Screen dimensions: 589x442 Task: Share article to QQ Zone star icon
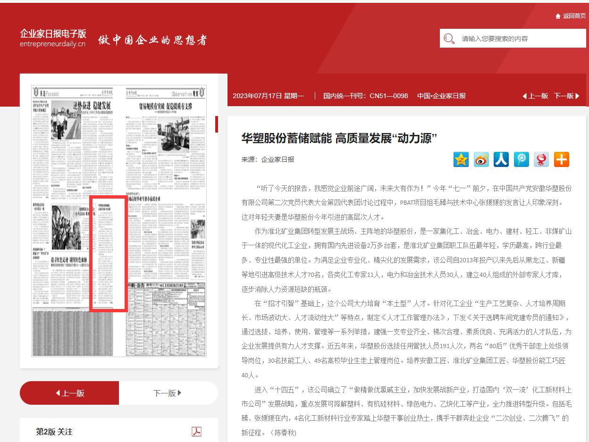click(461, 159)
